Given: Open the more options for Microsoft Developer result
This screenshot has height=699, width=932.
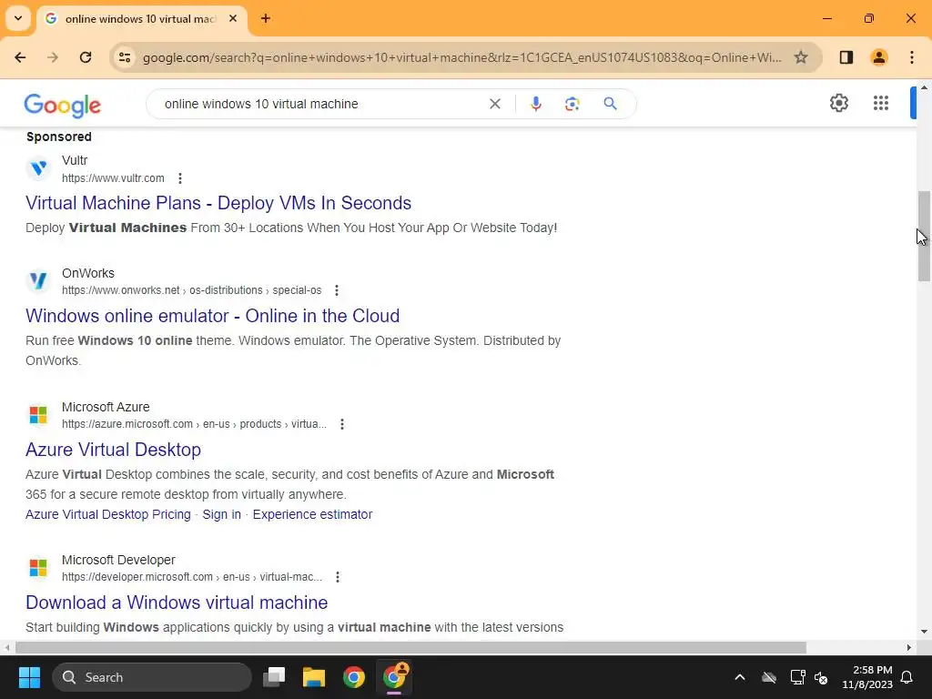Looking at the screenshot, I should [338, 577].
